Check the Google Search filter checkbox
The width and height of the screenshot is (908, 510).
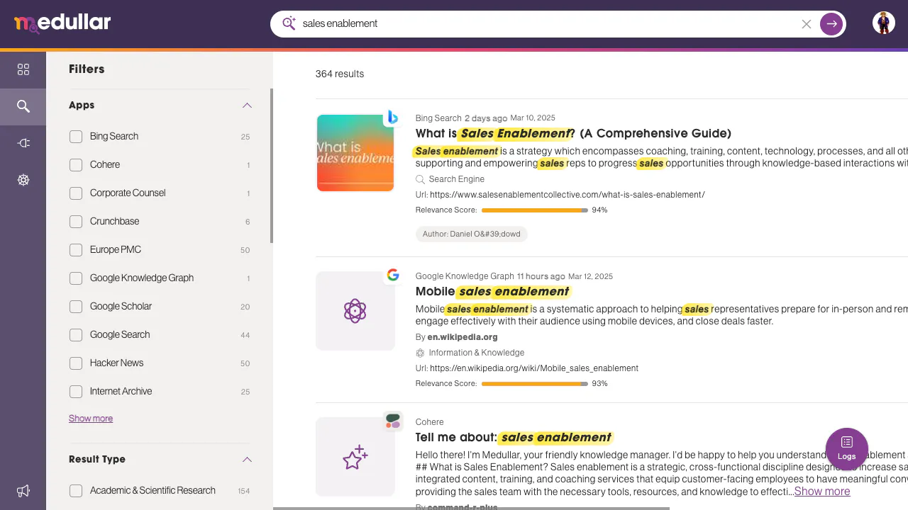pyautogui.click(x=76, y=335)
